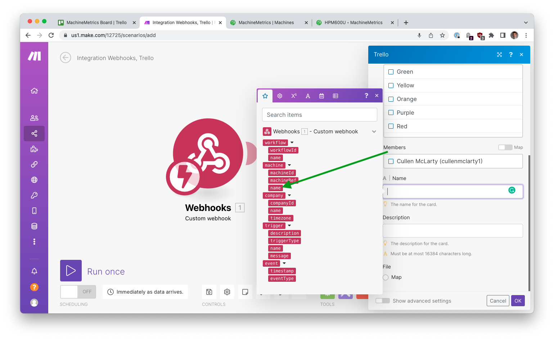
Task: Collapse the event collection arrow
Action: click(x=284, y=263)
